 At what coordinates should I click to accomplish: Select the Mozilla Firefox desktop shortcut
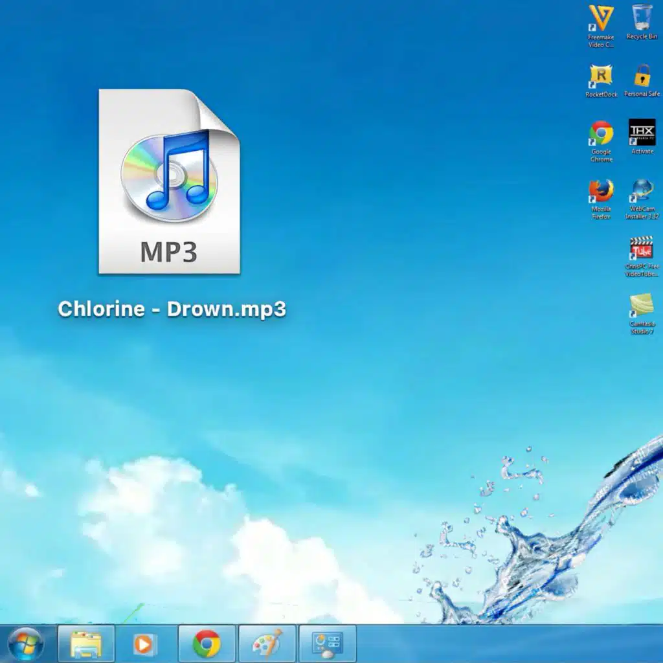click(601, 192)
